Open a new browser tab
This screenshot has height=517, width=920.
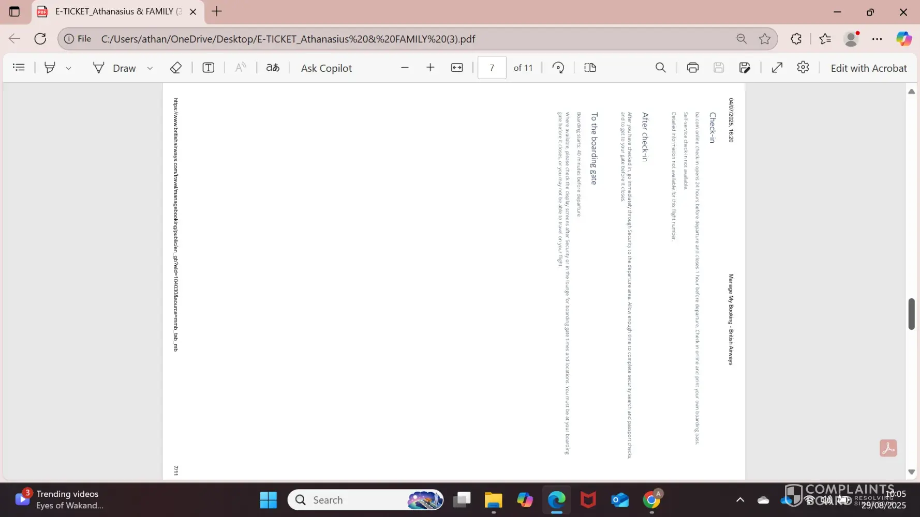coord(217,11)
